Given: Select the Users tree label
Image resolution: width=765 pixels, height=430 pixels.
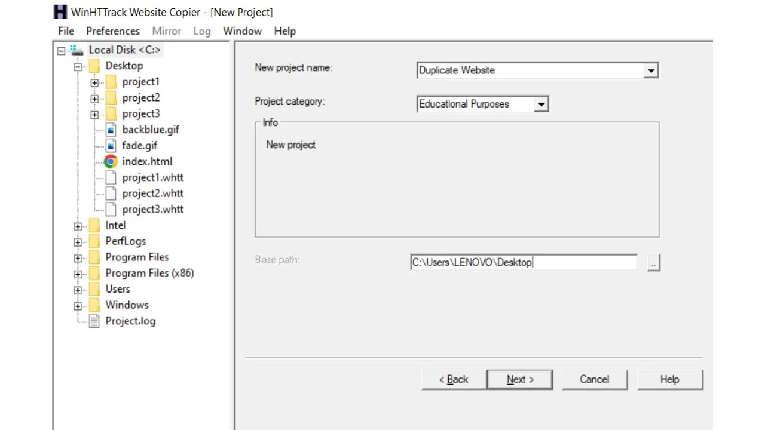Looking at the screenshot, I should (118, 289).
